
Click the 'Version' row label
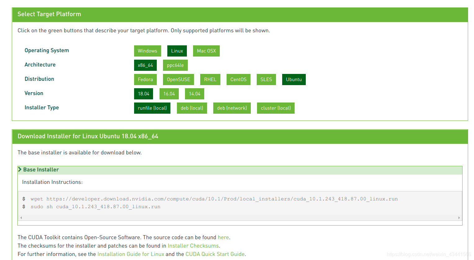tap(34, 93)
